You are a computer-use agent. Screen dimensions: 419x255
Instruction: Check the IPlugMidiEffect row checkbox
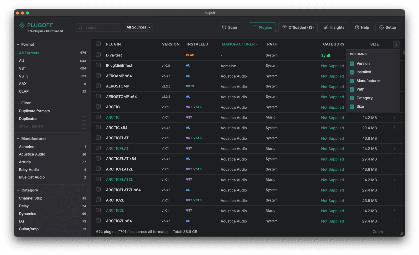click(x=98, y=65)
